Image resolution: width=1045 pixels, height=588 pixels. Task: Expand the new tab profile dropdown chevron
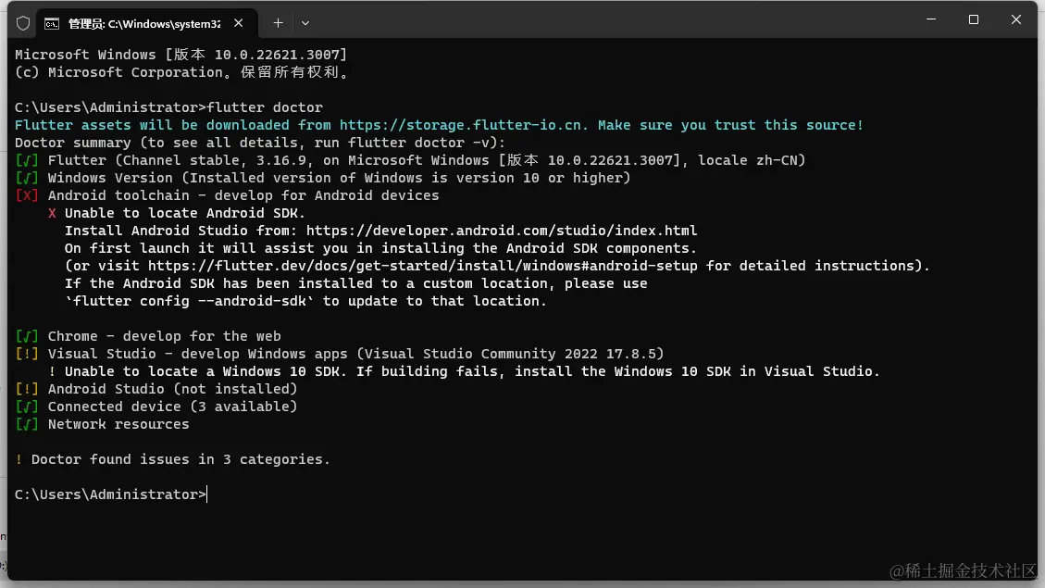coord(305,22)
